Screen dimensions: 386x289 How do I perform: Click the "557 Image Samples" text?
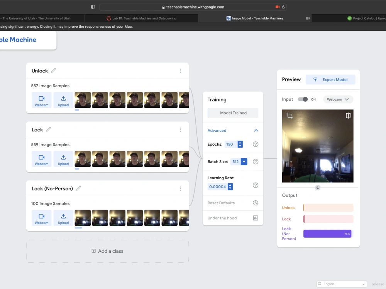click(50, 86)
